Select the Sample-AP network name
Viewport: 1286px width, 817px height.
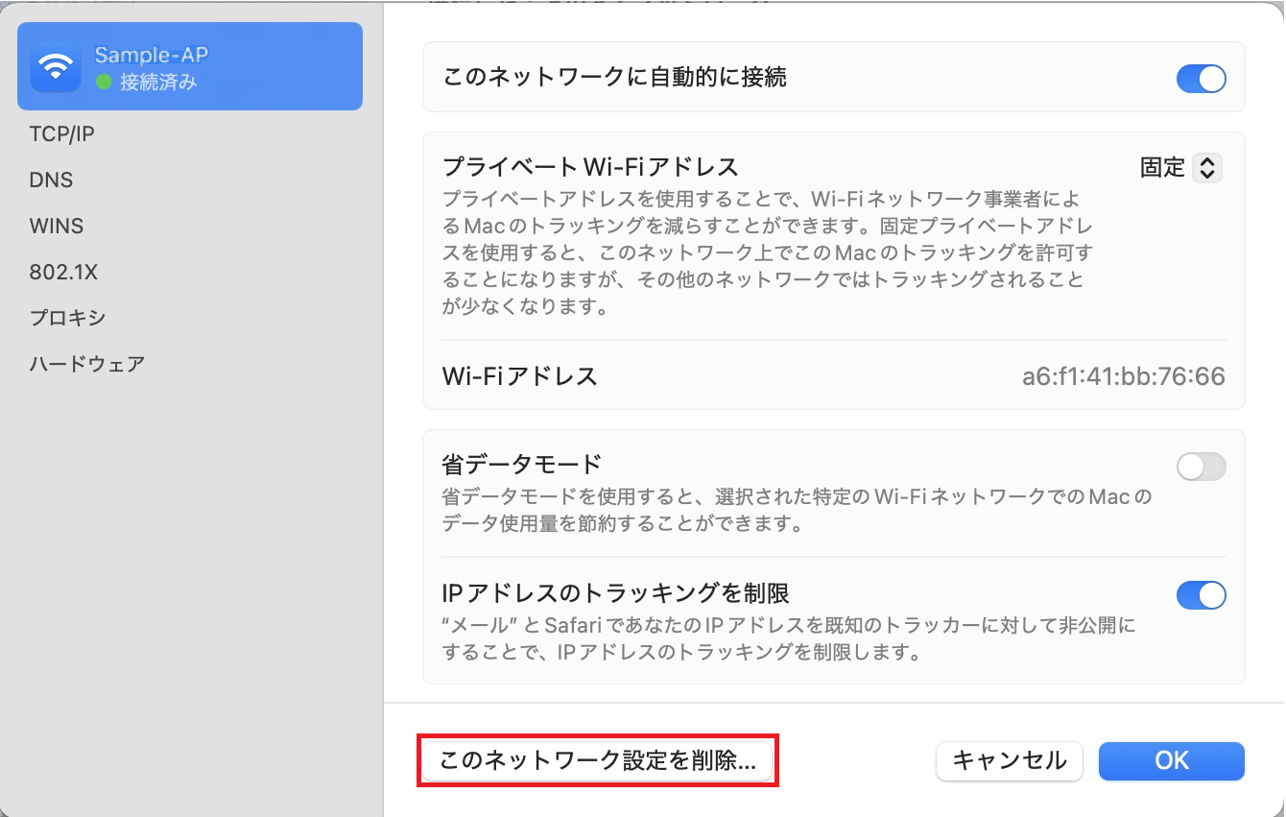click(152, 55)
